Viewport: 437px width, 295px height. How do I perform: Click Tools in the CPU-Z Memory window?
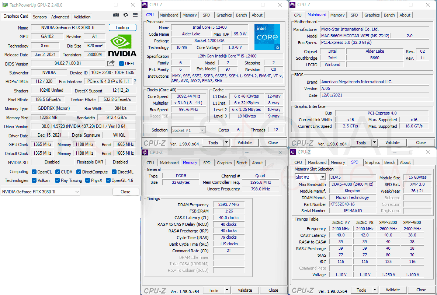[x=214, y=290]
